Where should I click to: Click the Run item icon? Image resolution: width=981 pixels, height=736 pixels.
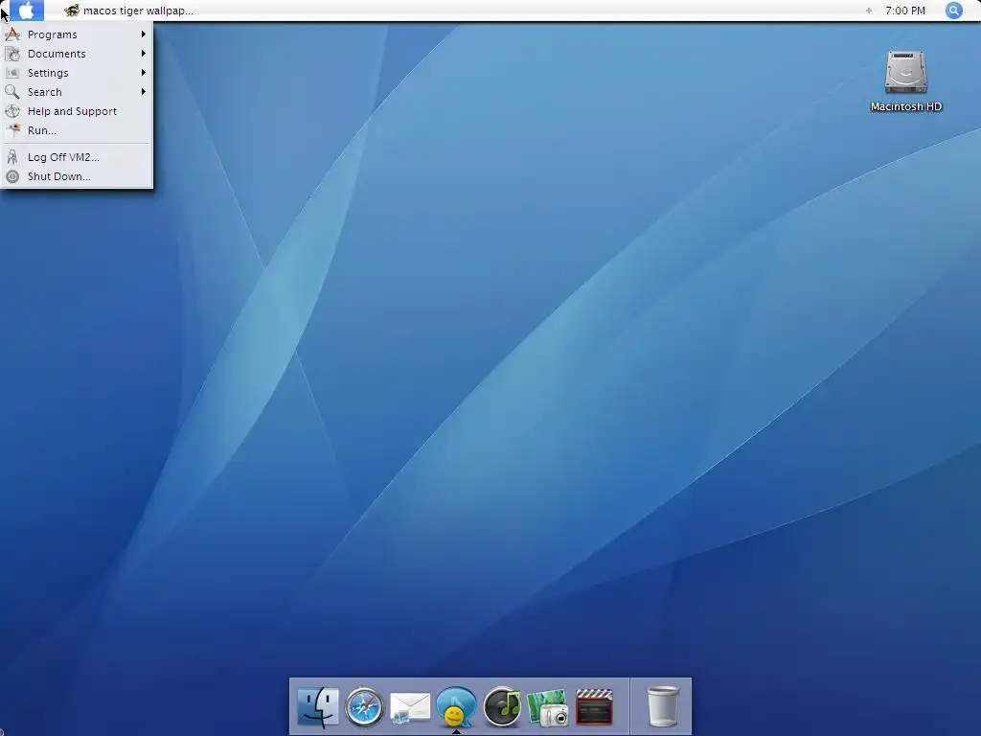click(12, 130)
